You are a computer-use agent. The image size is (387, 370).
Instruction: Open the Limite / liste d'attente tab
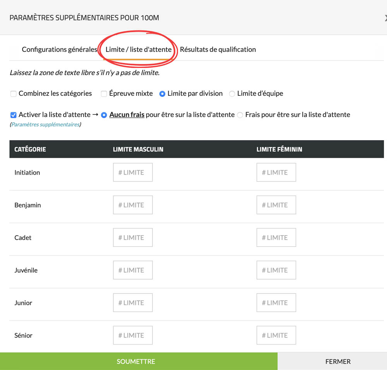coord(138,49)
